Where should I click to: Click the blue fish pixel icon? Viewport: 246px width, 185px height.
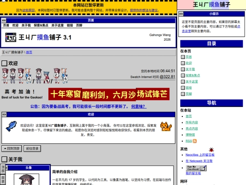tap(11, 126)
